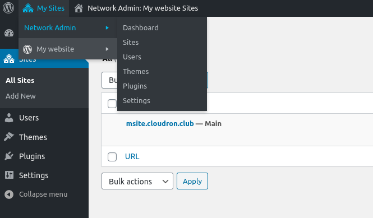The width and height of the screenshot is (373, 218).
Task: Click the bottom Apply button
Action: (192, 181)
